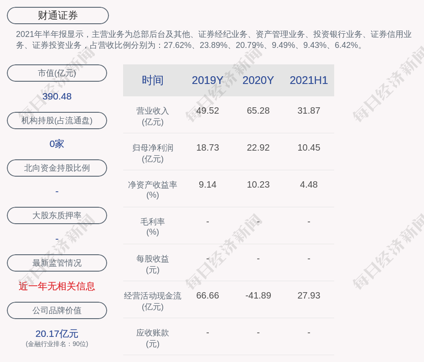Image resolution: width=424 pixels, height=362 pixels.
Task: Click the 时间 column header
Action: (x=152, y=80)
